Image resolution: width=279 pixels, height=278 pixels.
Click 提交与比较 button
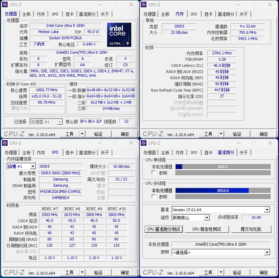251,229
